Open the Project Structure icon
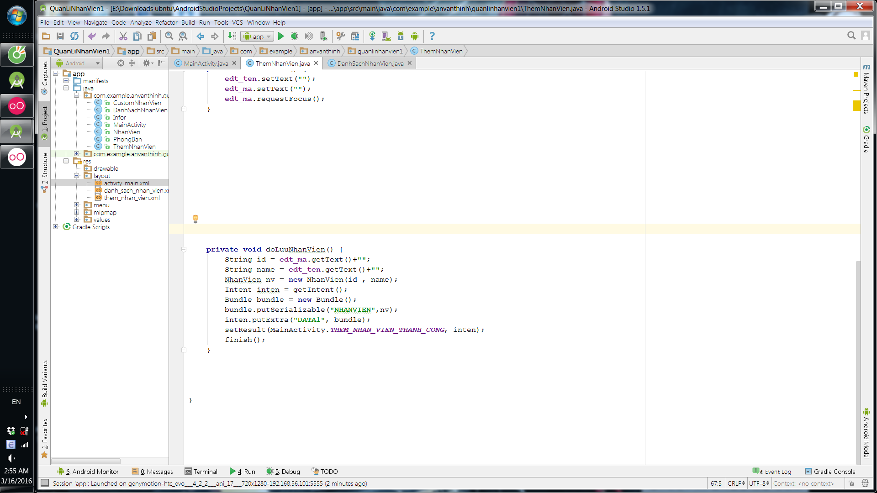Viewport: 877px width, 493px height. coord(355,36)
